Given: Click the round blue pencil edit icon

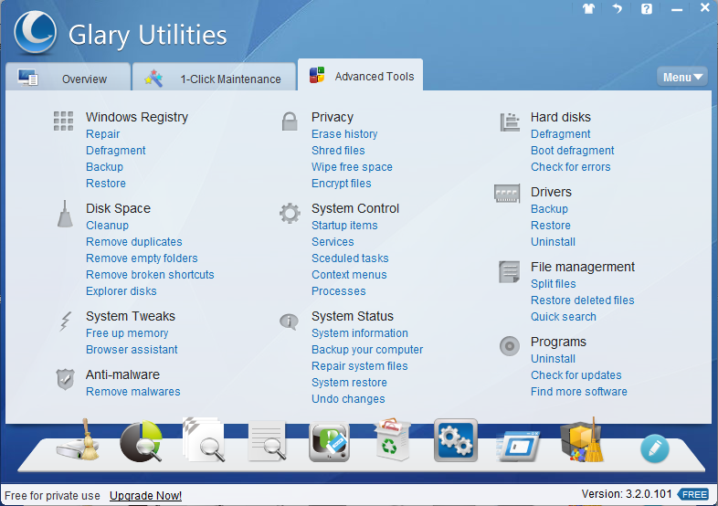Looking at the screenshot, I should pyautogui.click(x=655, y=448).
